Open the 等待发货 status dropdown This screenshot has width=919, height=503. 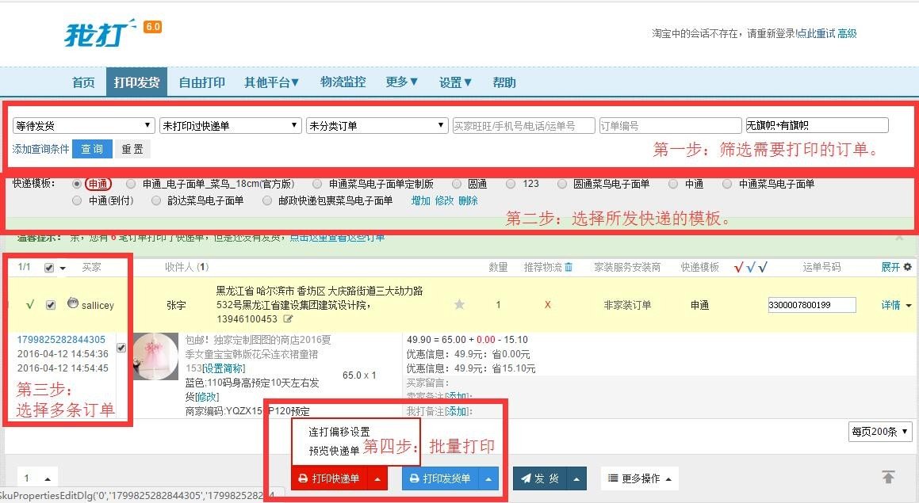pos(82,124)
